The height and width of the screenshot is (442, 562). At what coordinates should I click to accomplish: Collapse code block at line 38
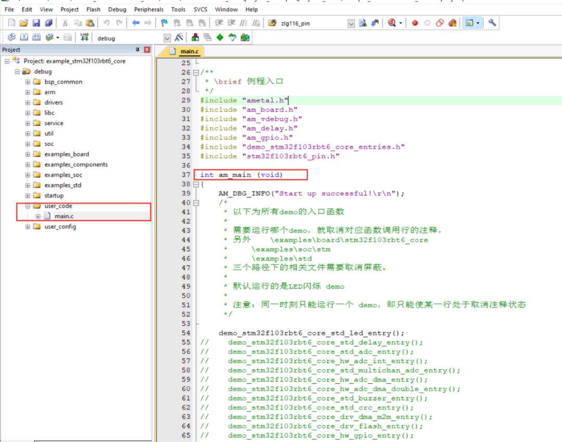point(196,184)
